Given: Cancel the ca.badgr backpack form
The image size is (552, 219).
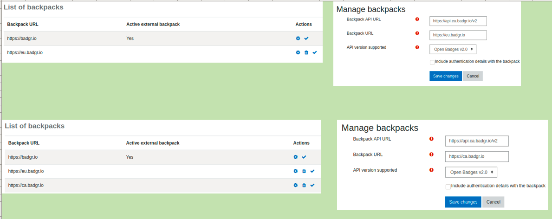Looking at the screenshot, I should coord(493,202).
